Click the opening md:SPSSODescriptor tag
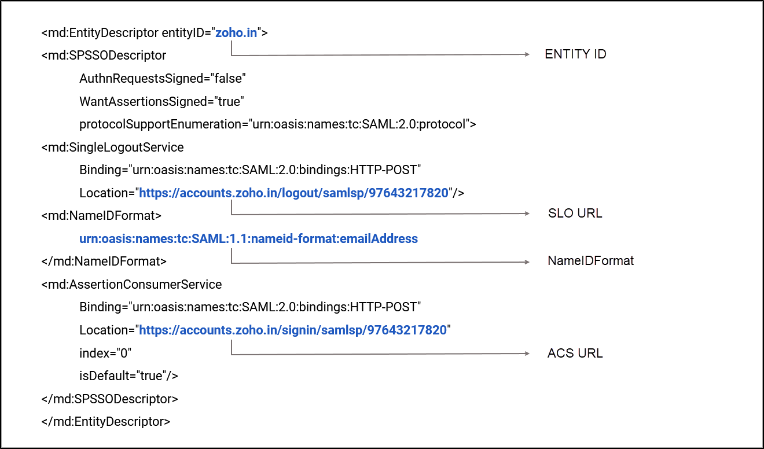 point(104,56)
